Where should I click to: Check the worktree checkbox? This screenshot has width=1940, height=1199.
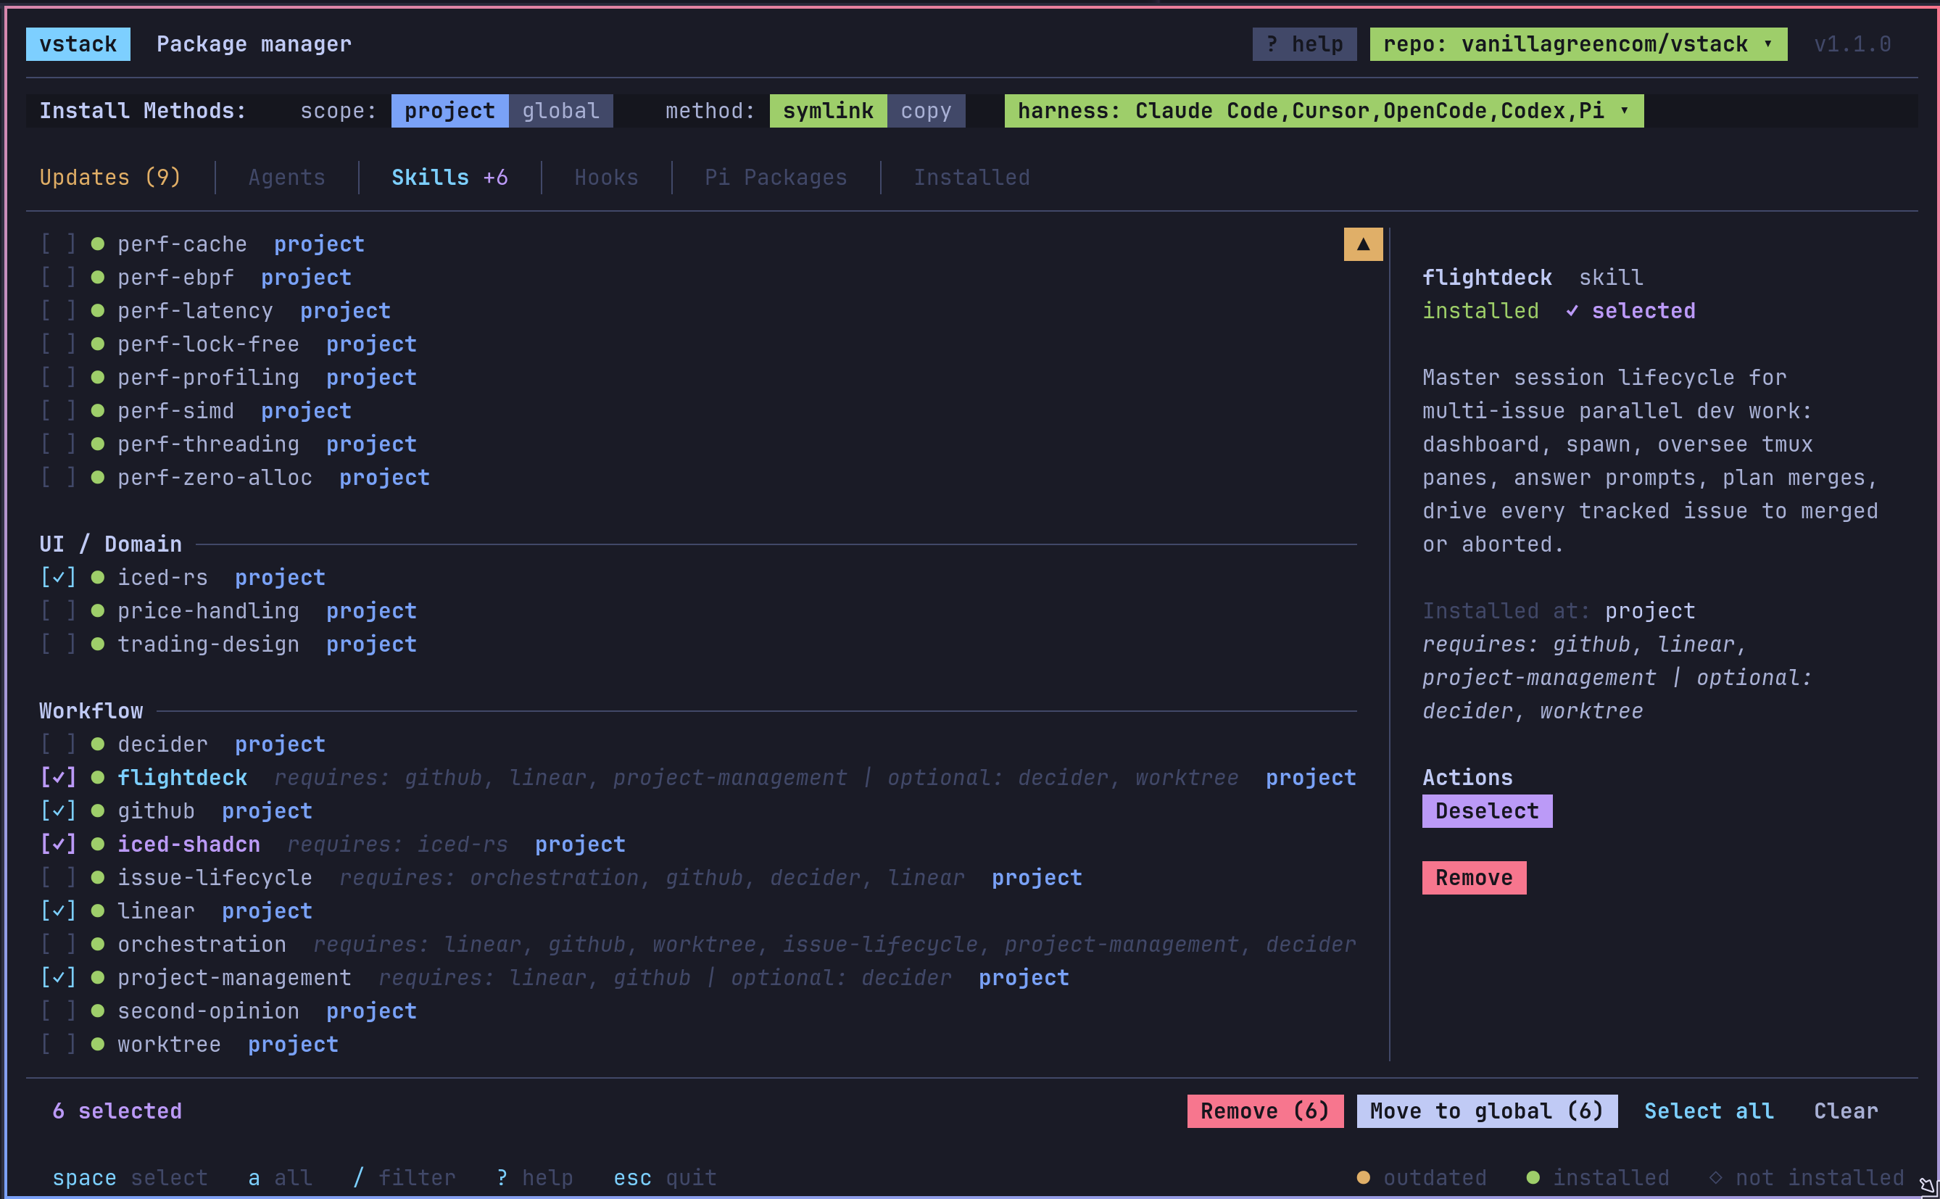coord(58,1045)
